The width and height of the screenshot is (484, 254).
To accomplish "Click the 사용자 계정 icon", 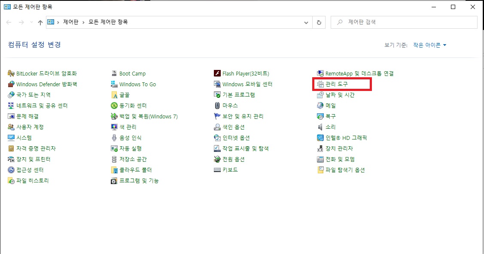I will click(x=11, y=127).
